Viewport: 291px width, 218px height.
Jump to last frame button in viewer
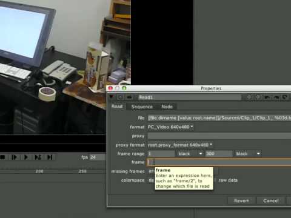50,157
